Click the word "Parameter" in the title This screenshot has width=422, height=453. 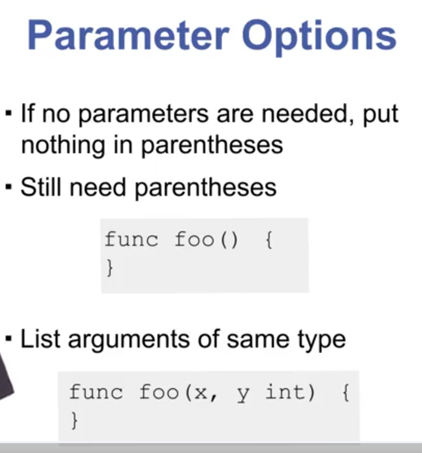(x=127, y=36)
